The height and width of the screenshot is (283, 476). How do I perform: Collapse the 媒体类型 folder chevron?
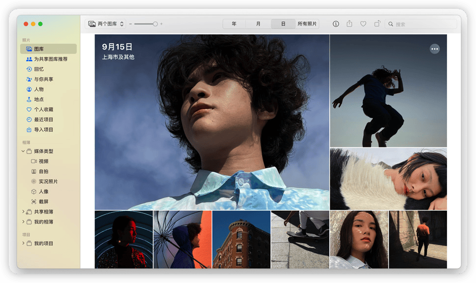[23, 151]
